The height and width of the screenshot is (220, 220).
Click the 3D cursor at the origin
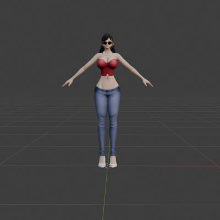pyautogui.click(x=108, y=166)
